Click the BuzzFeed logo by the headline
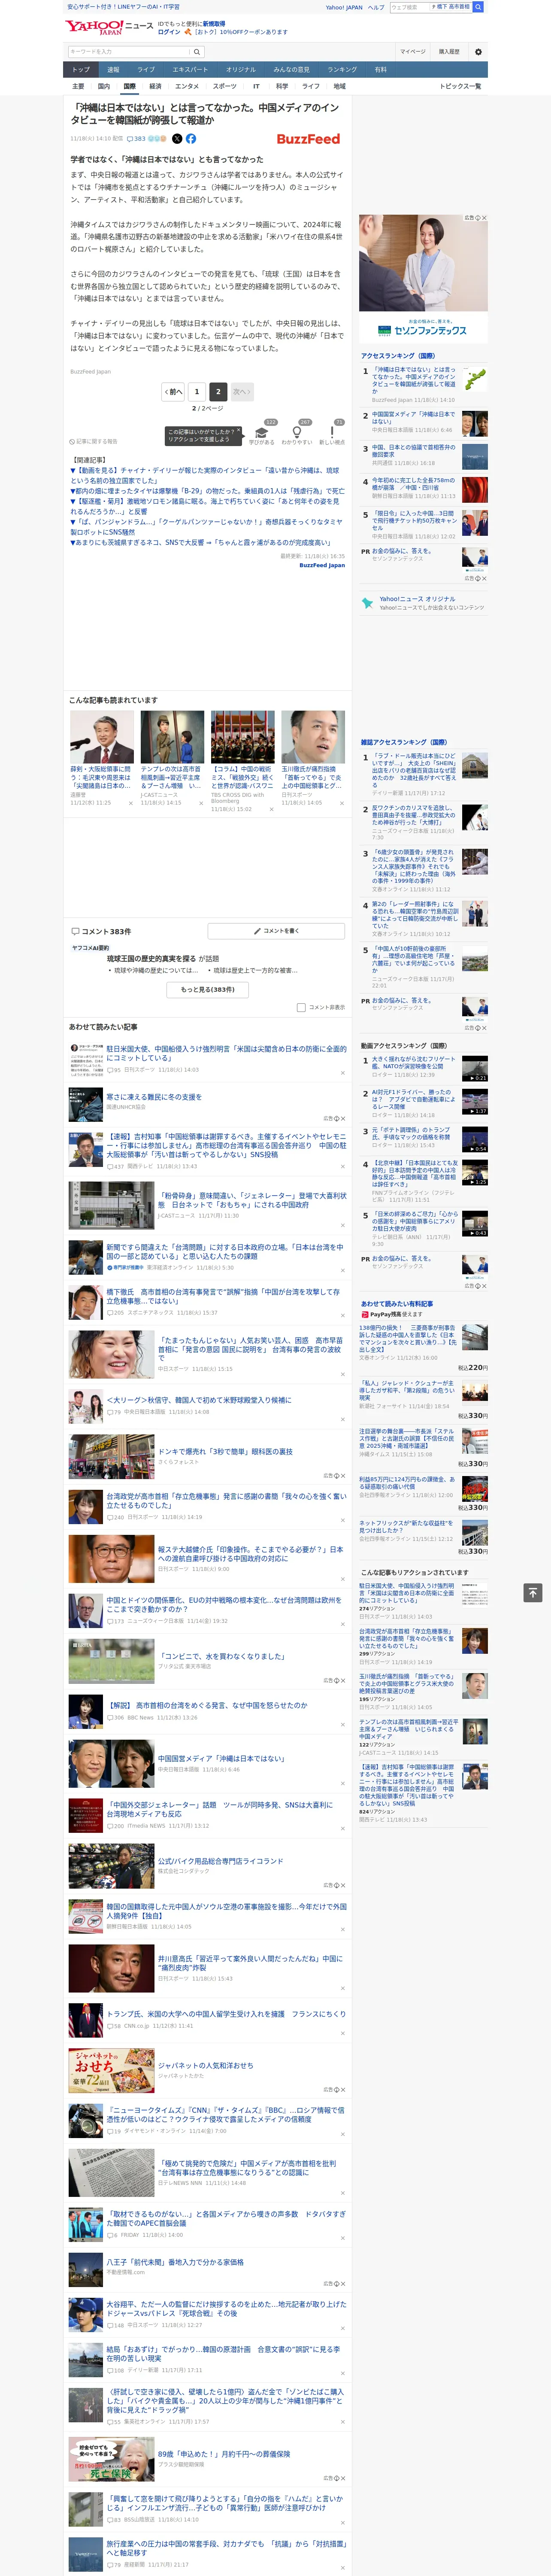 pyautogui.click(x=308, y=139)
